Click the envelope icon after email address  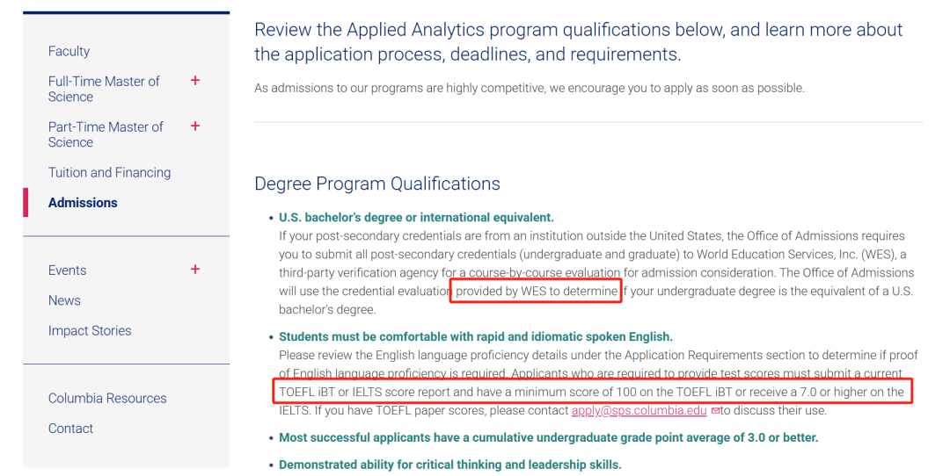tap(715, 411)
